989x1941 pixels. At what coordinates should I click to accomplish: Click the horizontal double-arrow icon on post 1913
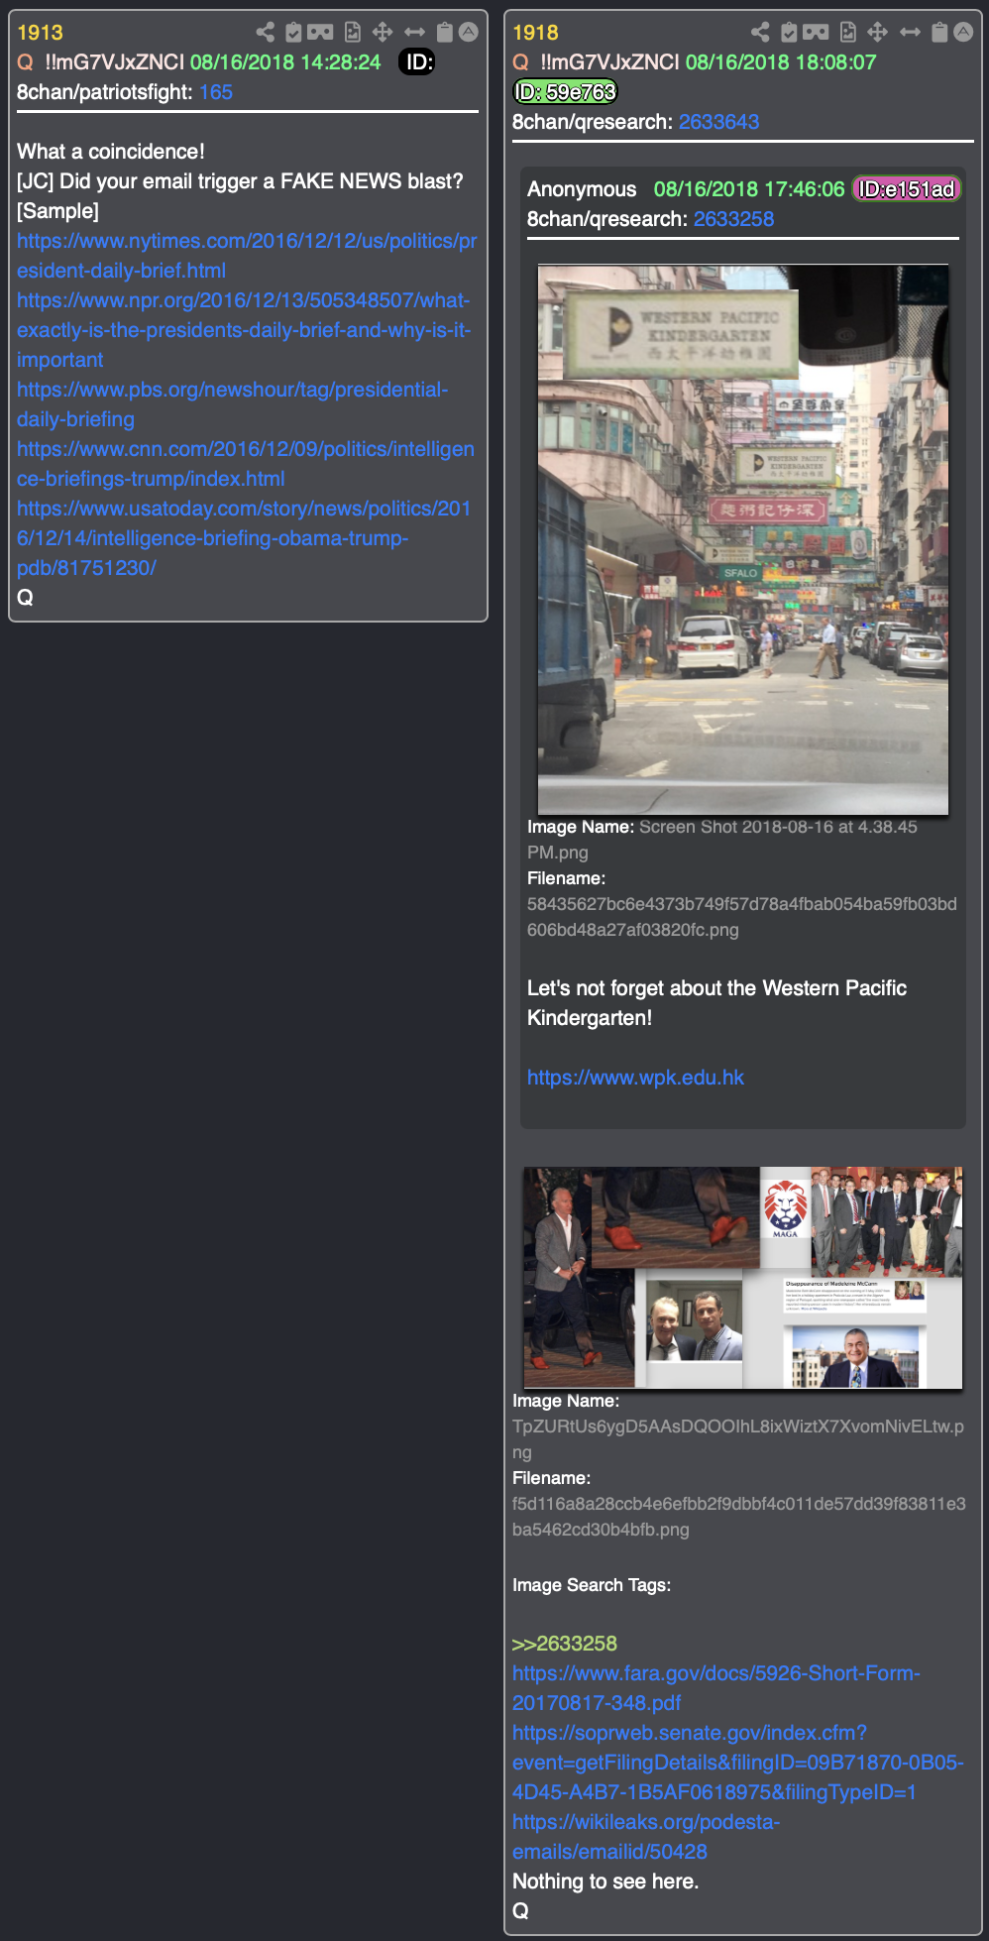414,32
